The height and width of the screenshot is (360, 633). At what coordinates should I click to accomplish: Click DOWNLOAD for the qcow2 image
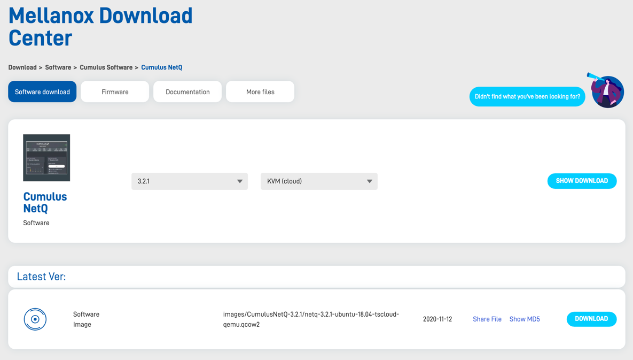coord(591,319)
